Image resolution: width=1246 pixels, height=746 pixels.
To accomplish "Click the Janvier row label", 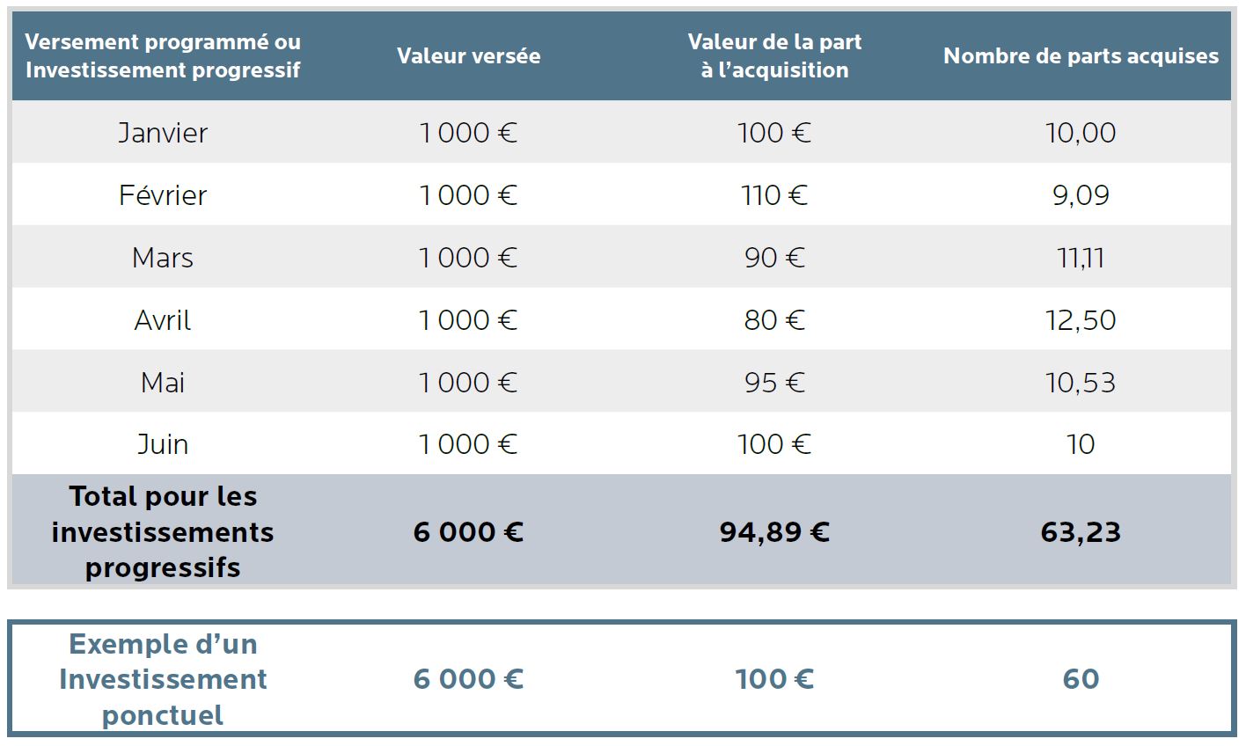I will pos(163,133).
